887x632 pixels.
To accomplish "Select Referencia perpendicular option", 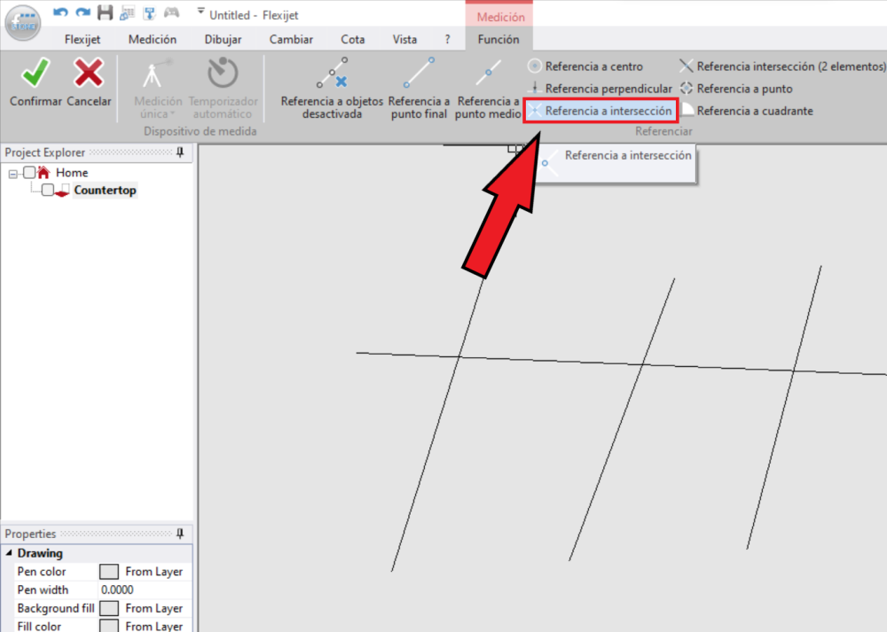I will 600,89.
